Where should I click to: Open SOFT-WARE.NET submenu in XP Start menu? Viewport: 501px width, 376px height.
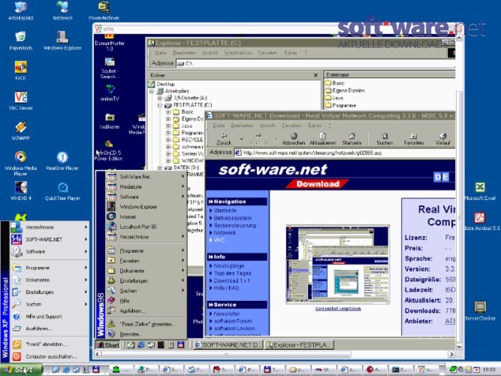pyautogui.click(x=50, y=239)
